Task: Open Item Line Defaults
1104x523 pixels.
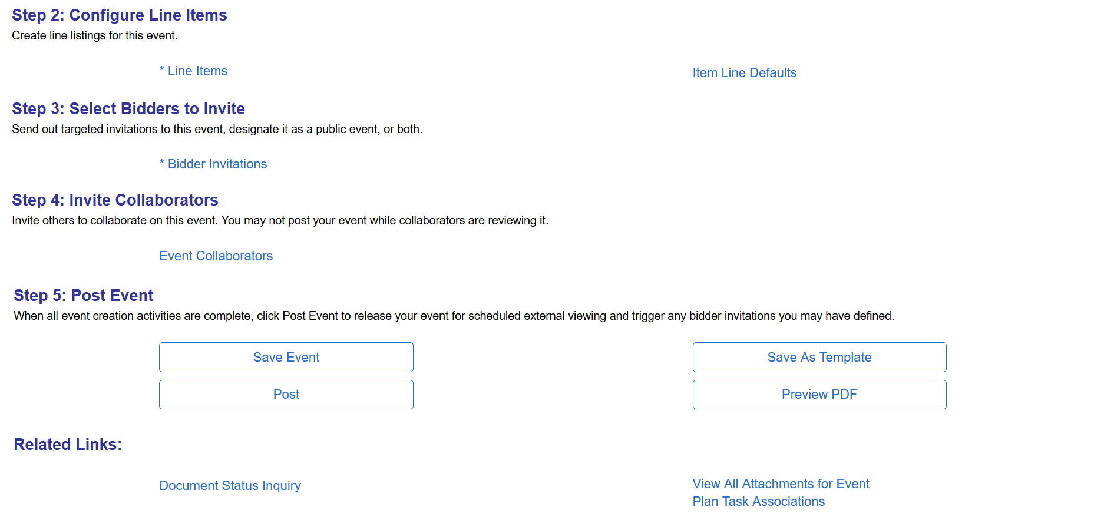Action: click(x=745, y=73)
